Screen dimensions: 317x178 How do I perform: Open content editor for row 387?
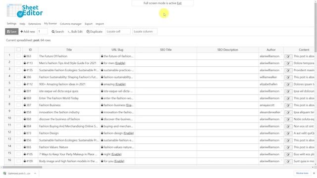pos(288,105)
